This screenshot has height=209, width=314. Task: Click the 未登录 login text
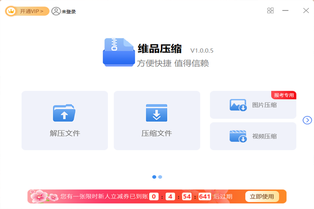point(68,12)
